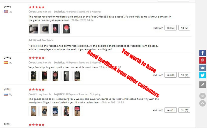The width and height of the screenshot is (207, 129).
Task: View fifth photo in C***s's review
Action: (x=77, y=76)
